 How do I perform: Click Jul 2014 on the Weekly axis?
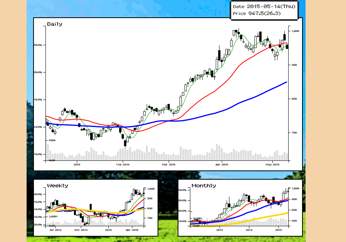[x=55, y=230]
